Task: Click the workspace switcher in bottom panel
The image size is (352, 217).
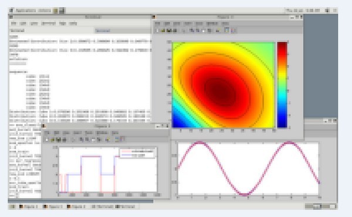Action: coord(320,206)
